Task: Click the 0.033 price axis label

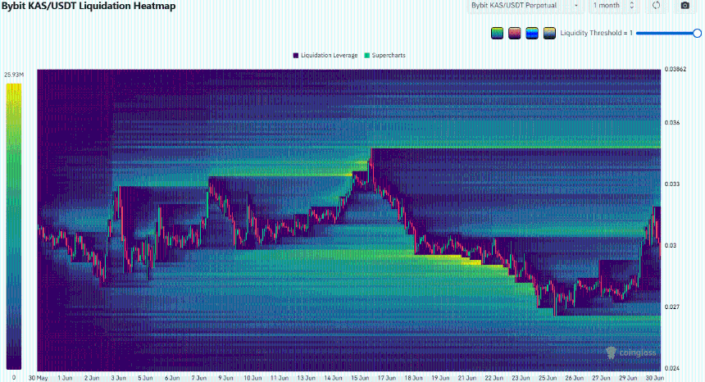Action: pyautogui.click(x=672, y=184)
